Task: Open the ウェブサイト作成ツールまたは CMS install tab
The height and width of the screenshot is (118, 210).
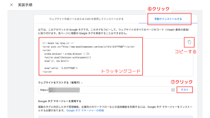Action: coord(86,19)
